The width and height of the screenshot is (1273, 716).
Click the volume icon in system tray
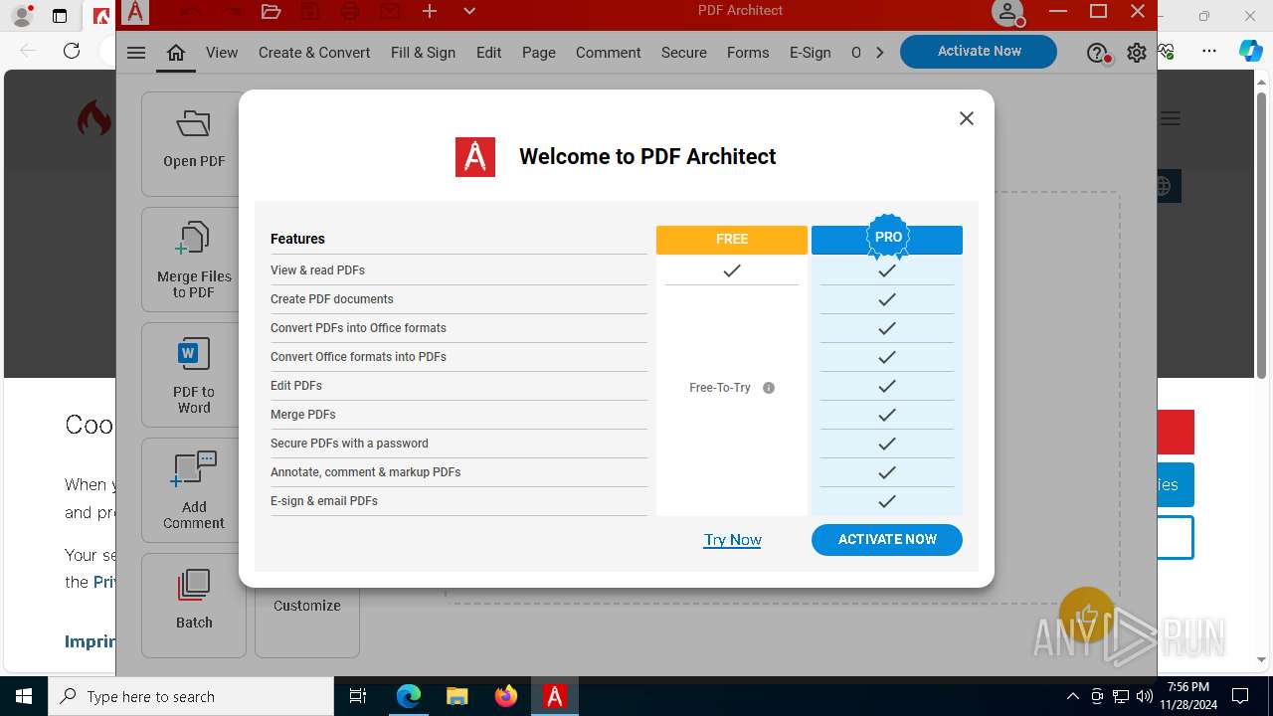tap(1144, 696)
